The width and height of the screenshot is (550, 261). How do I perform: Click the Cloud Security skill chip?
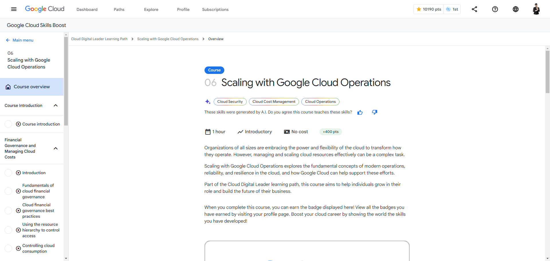pyautogui.click(x=230, y=102)
